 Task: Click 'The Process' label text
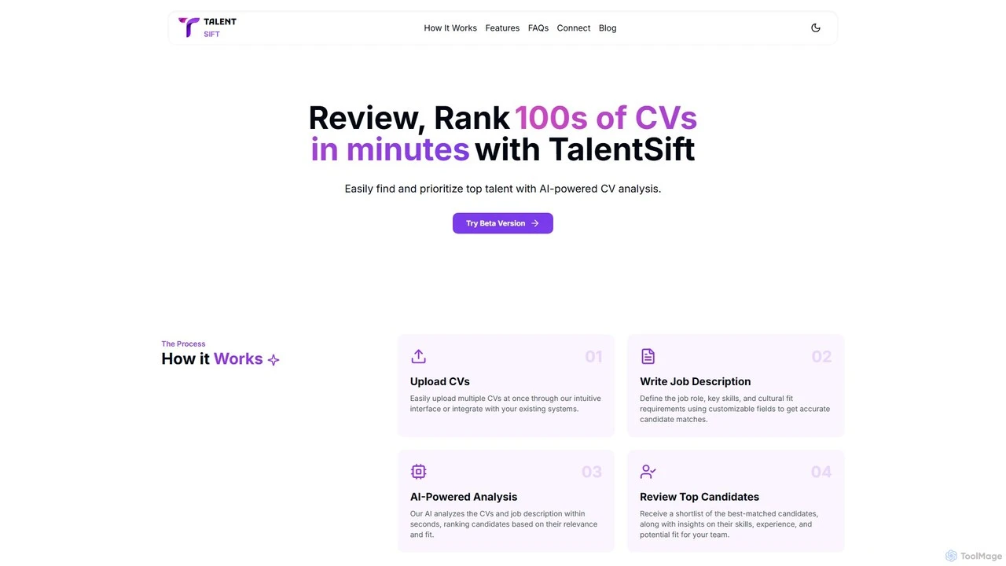coord(183,344)
